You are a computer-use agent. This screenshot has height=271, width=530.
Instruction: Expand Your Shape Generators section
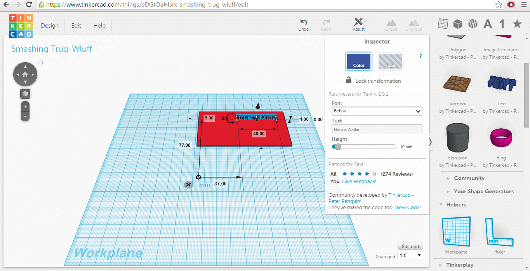(x=483, y=191)
